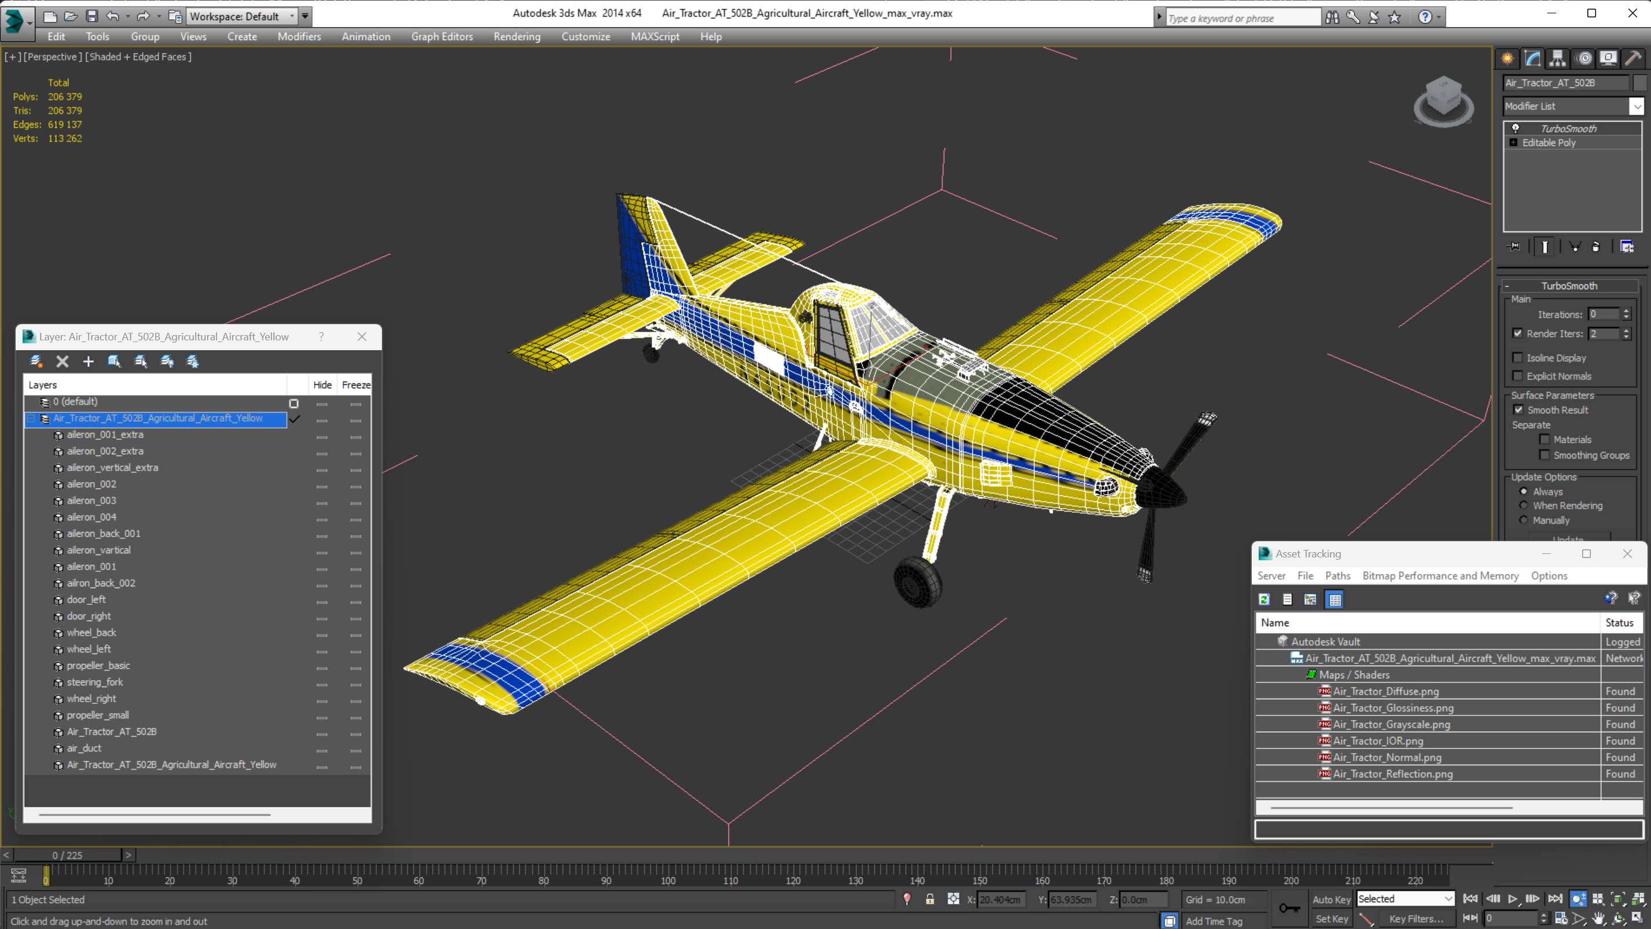Enable Explicit Normals checkbox

pos(1517,376)
